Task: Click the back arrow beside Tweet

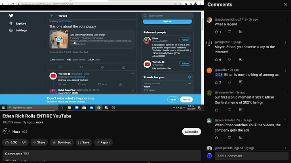Action: click(x=52, y=16)
